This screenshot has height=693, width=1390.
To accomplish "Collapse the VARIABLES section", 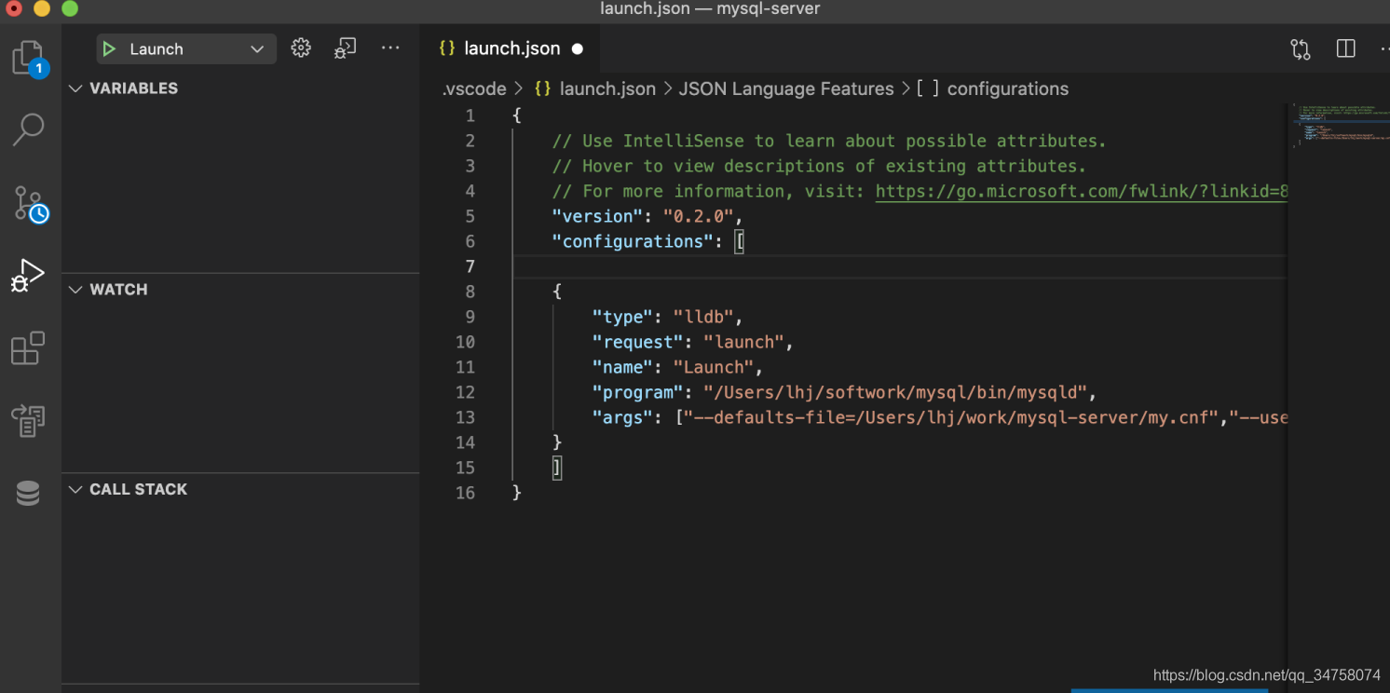I will coord(133,88).
